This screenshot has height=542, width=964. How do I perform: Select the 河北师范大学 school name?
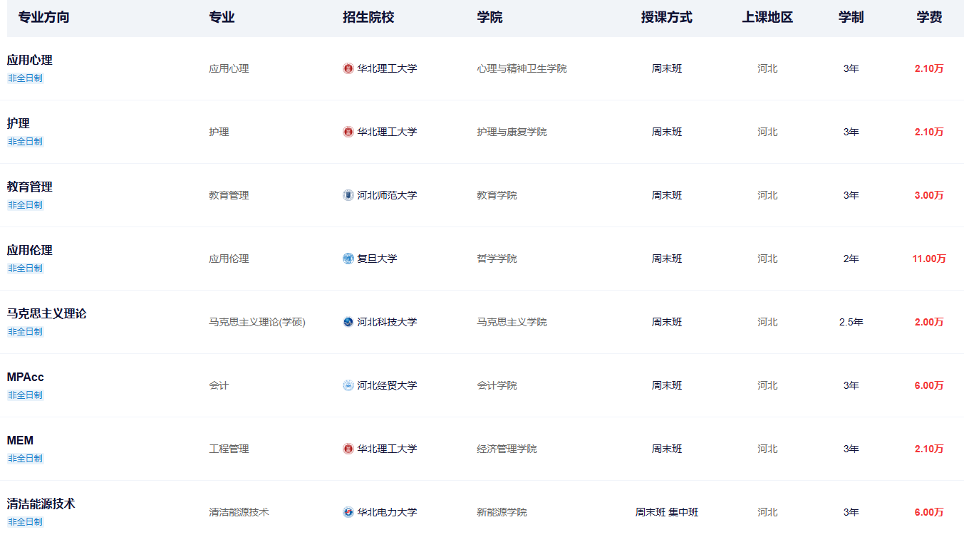387,195
